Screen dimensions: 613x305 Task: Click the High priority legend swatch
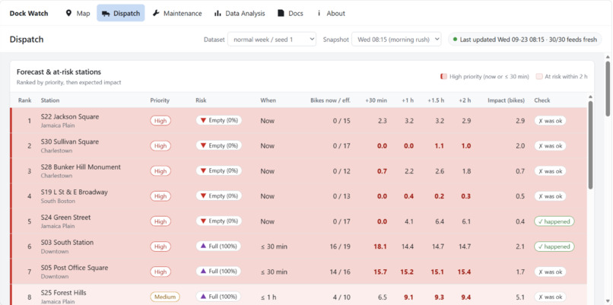click(443, 77)
